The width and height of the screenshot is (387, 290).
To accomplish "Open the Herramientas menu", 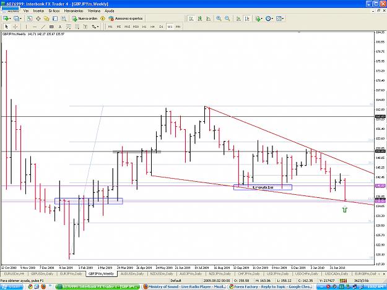I will click(74, 11).
